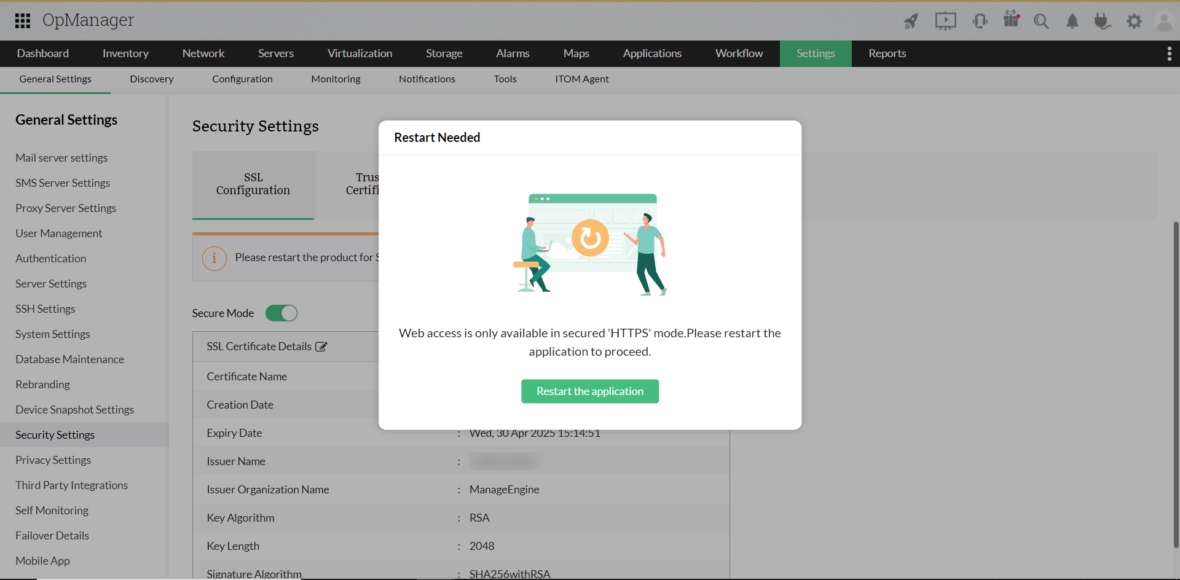Open the video demo presentation icon
Viewport: 1180px width, 580px height.
click(x=945, y=20)
